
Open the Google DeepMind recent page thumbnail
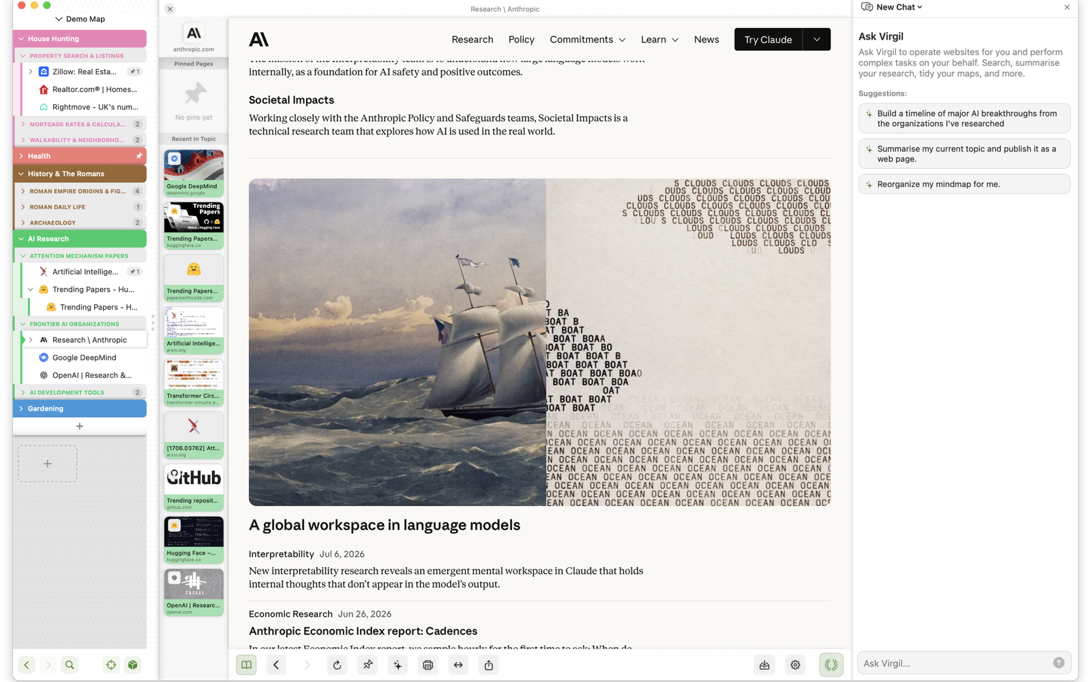click(x=194, y=173)
